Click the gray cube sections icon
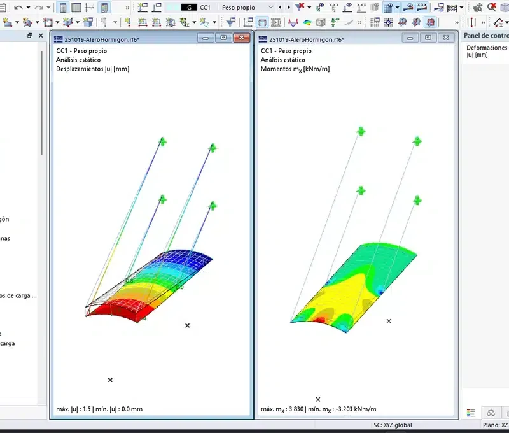Screen dimensions: 509x433 tap(321, 22)
